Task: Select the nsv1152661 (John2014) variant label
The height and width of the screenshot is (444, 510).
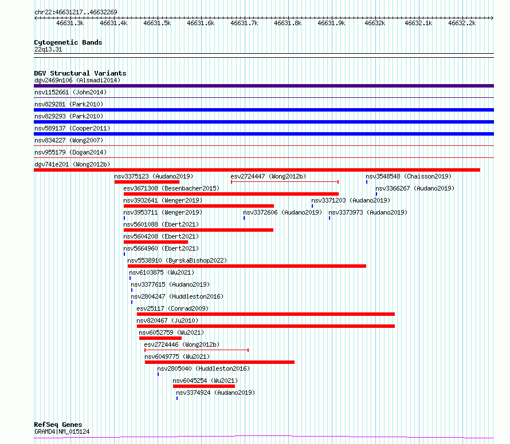Action: (x=70, y=92)
